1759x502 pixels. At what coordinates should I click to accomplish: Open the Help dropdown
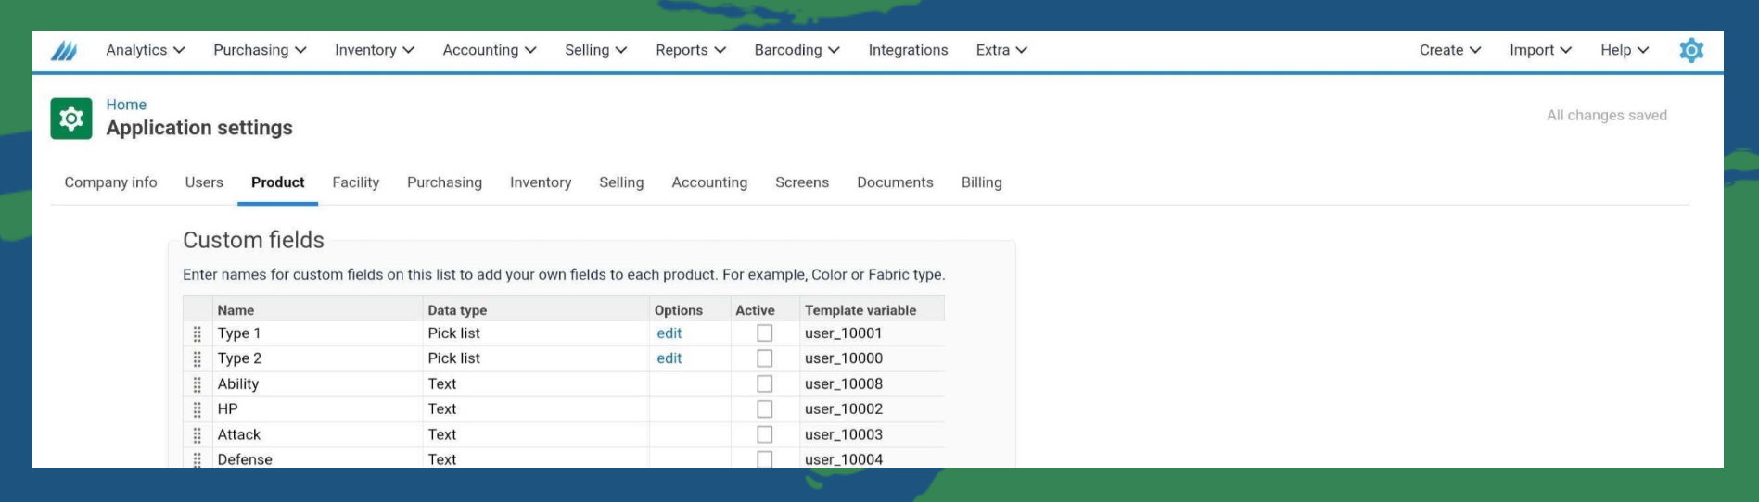point(1625,50)
